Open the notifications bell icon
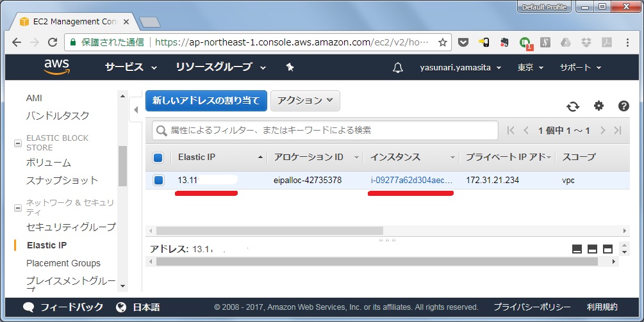Image resolution: width=644 pixels, height=322 pixels. coord(397,68)
